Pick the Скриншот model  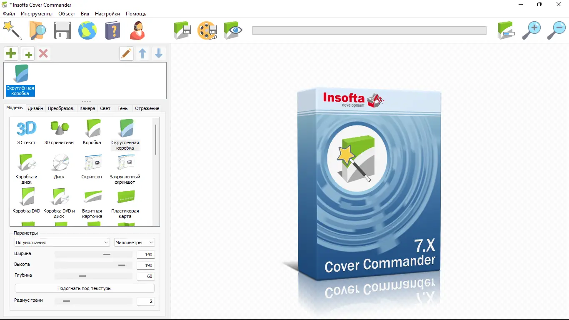pos(92,167)
